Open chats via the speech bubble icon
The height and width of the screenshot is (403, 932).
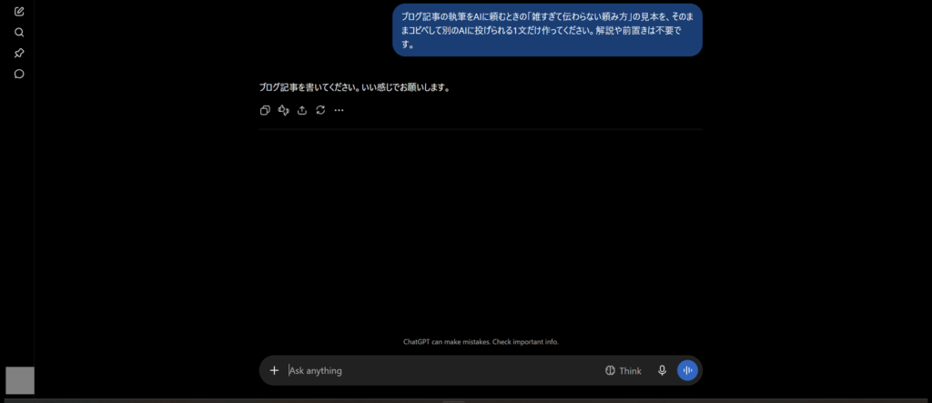(19, 74)
